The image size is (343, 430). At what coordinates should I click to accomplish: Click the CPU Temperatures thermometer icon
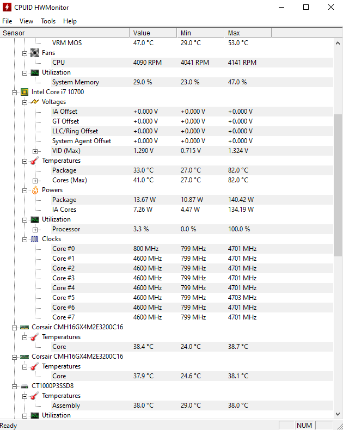point(35,161)
